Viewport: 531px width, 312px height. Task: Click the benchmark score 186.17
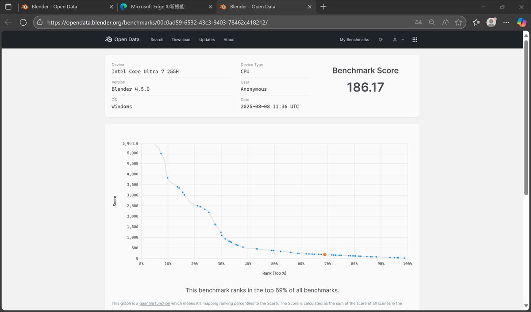click(x=366, y=87)
